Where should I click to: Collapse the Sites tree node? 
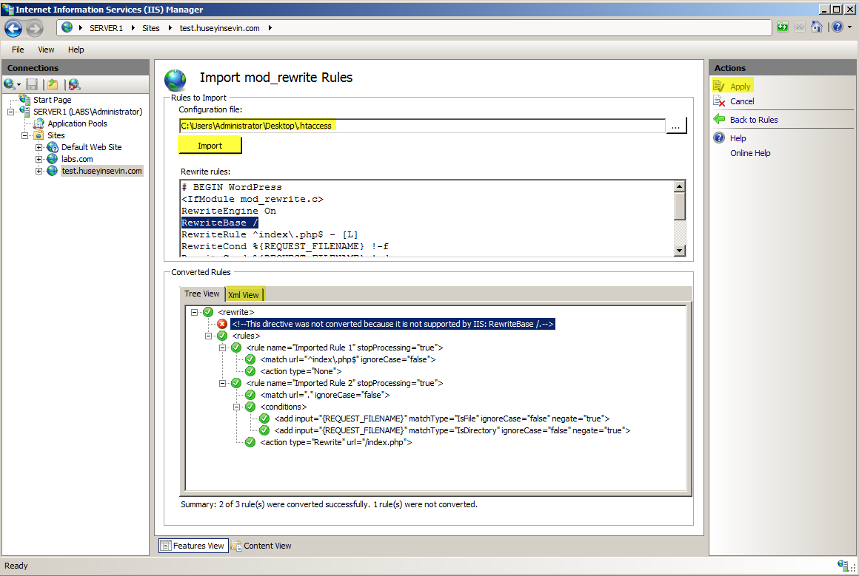[x=24, y=135]
